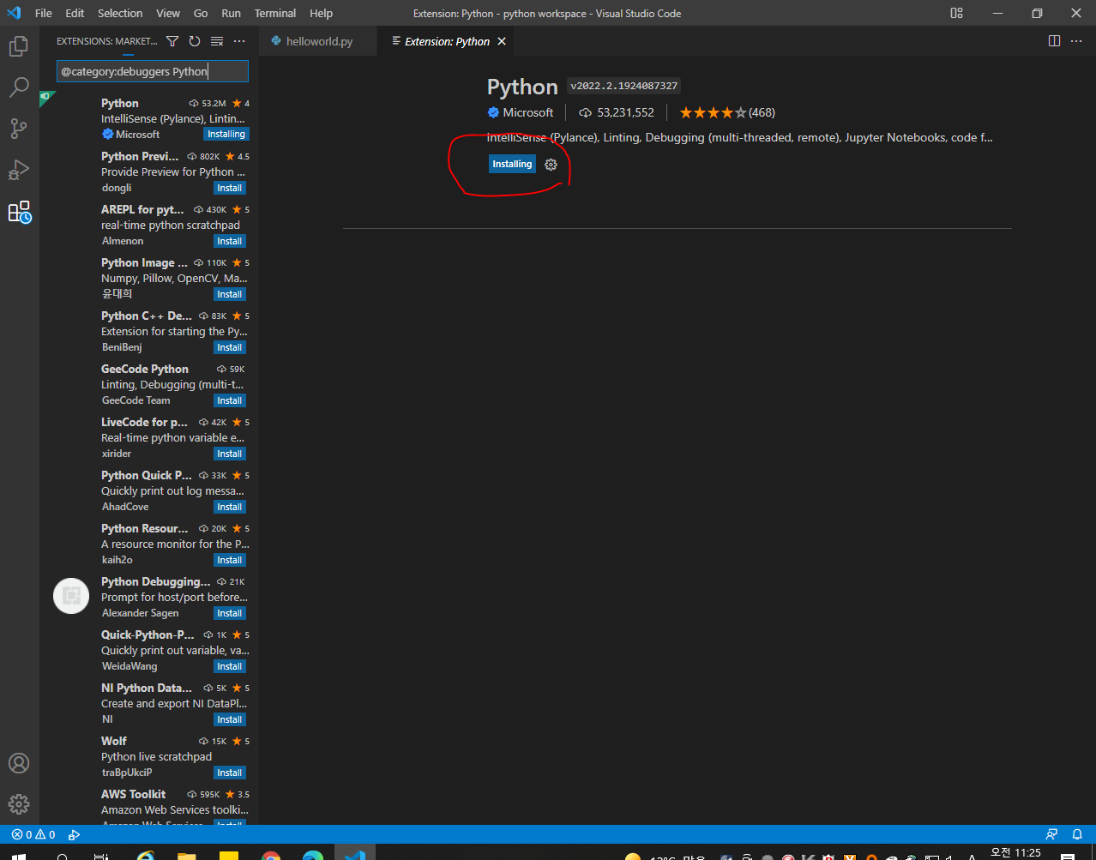Screen dimensions: 1096x860
Task: Click the star rating (468) in details
Action: click(x=727, y=112)
